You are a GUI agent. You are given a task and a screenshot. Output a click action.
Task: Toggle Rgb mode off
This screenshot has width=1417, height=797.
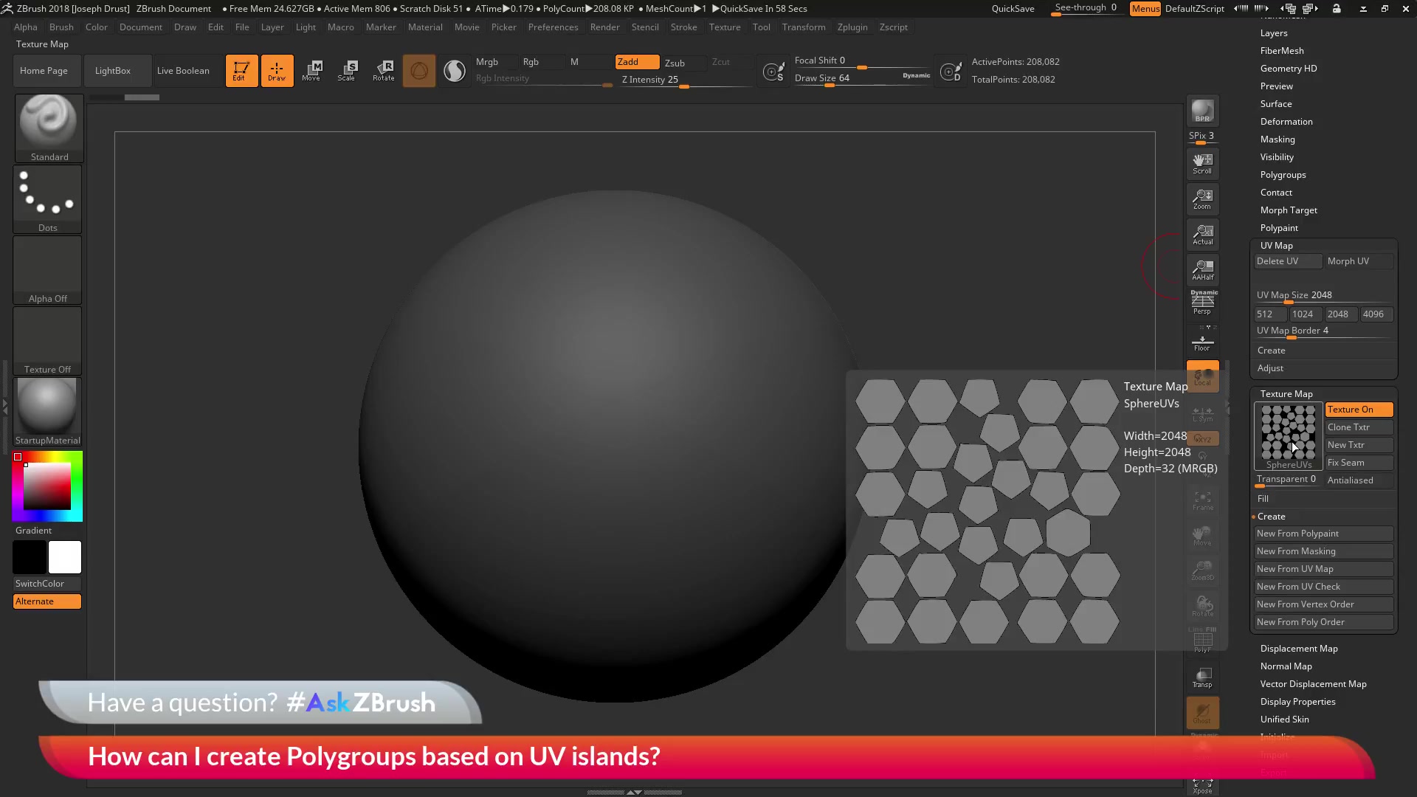point(531,61)
